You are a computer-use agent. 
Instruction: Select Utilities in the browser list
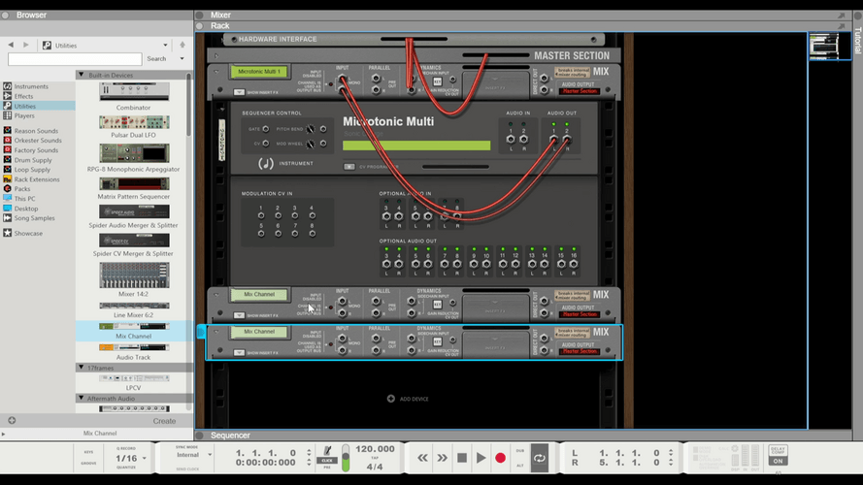pos(25,106)
